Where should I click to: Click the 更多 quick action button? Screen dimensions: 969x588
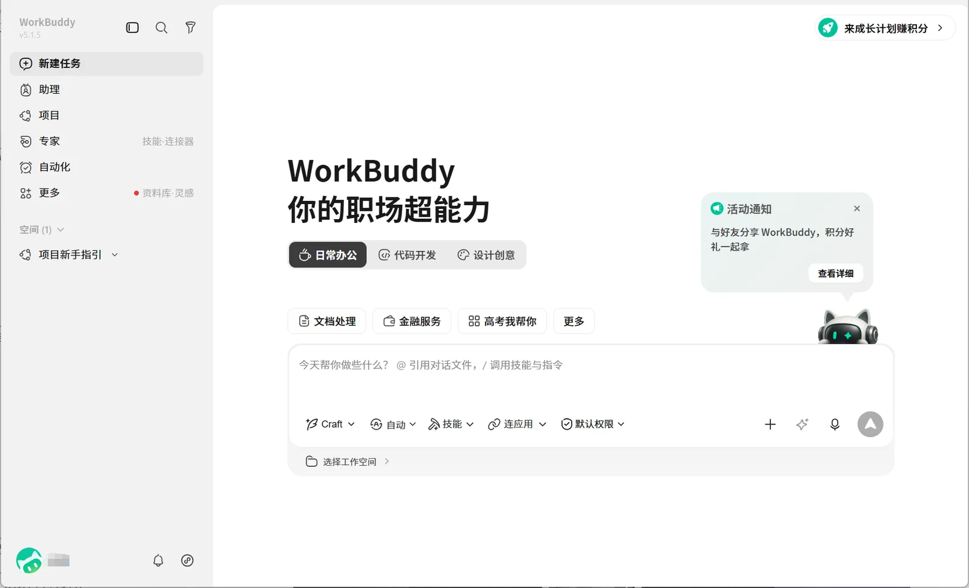coord(574,321)
